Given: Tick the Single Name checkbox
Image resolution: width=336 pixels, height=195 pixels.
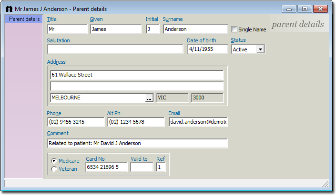Looking at the screenshot, I should pyautogui.click(x=234, y=29).
